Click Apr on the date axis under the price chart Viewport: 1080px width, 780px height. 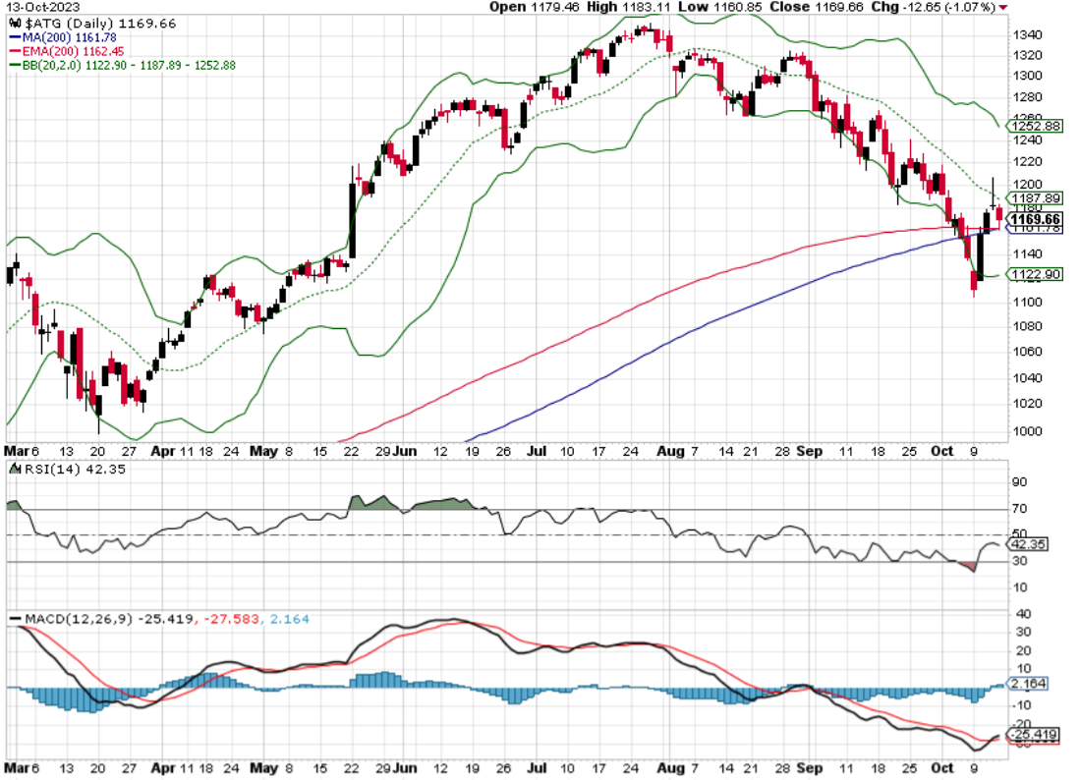coord(163,452)
